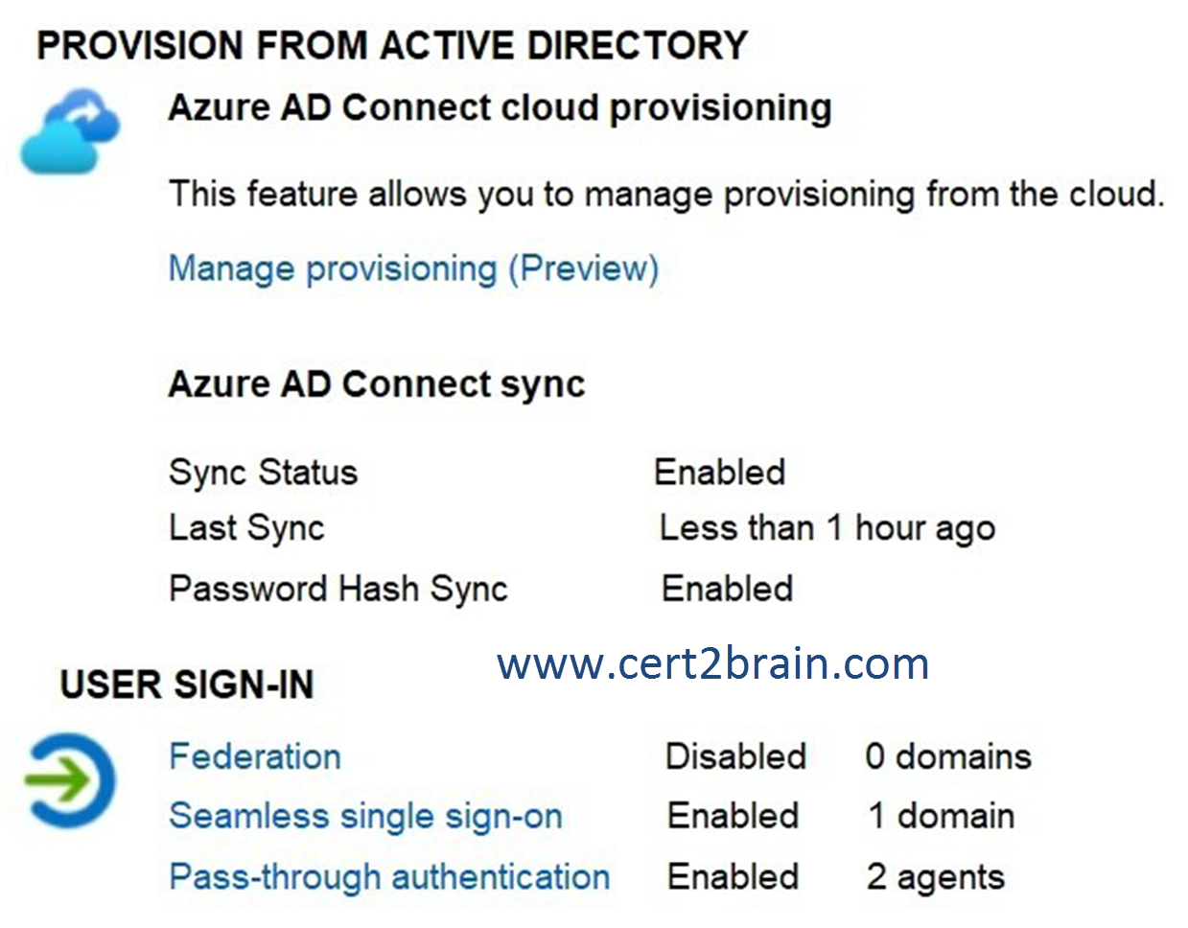Click the Azure AD Connect cloud provisioning heading
1188x928 pixels.
pyautogui.click(x=500, y=107)
